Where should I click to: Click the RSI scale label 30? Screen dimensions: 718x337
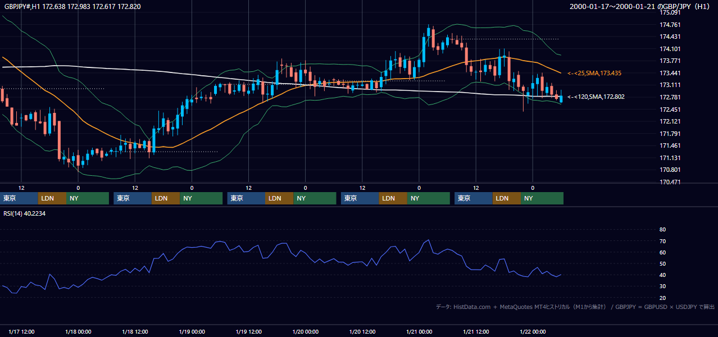662,286
